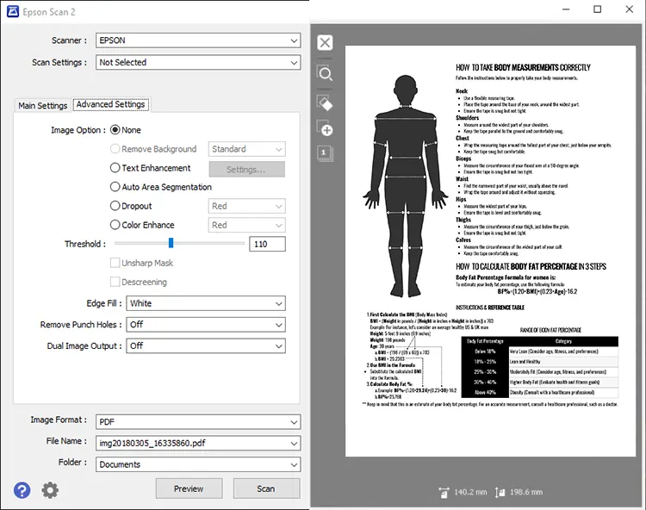Click the thumbnail page number icon

[325, 153]
